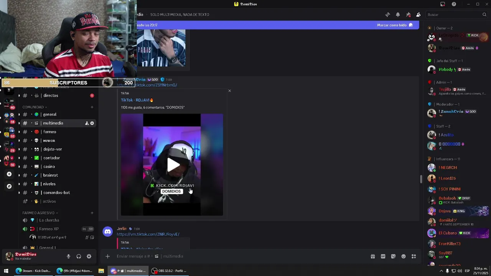Open the dejate-ver channel
The image size is (491, 276).
coord(53,149)
